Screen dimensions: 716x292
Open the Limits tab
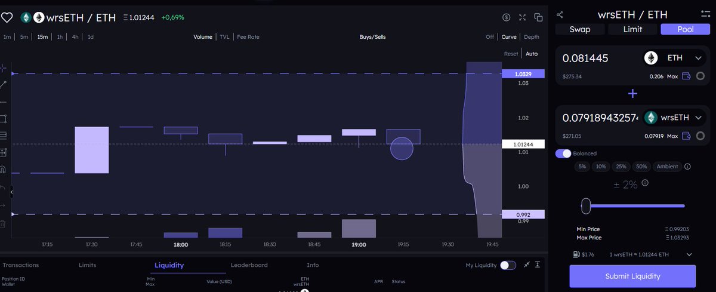tap(87, 265)
